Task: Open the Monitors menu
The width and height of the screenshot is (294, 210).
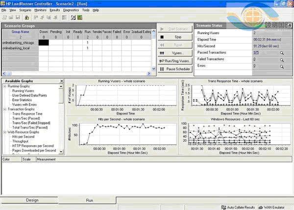Action: (41, 10)
